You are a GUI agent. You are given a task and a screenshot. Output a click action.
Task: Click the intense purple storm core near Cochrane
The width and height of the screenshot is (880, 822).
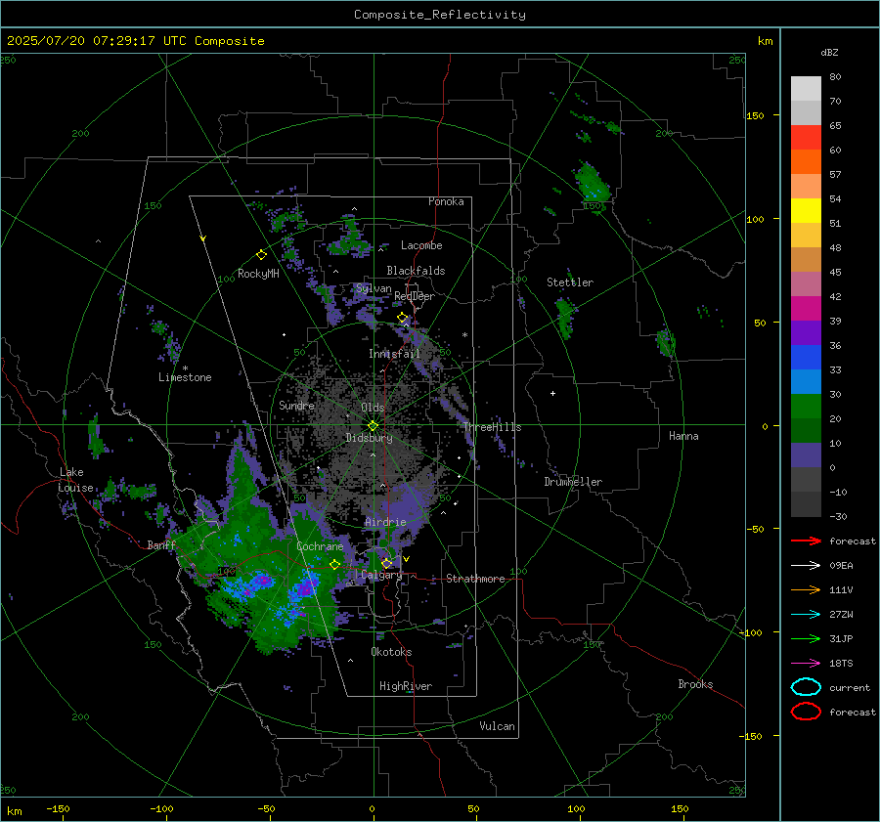(x=305, y=587)
